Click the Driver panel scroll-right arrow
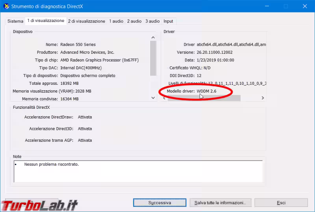The image size is (315, 212). click(x=263, y=98)
